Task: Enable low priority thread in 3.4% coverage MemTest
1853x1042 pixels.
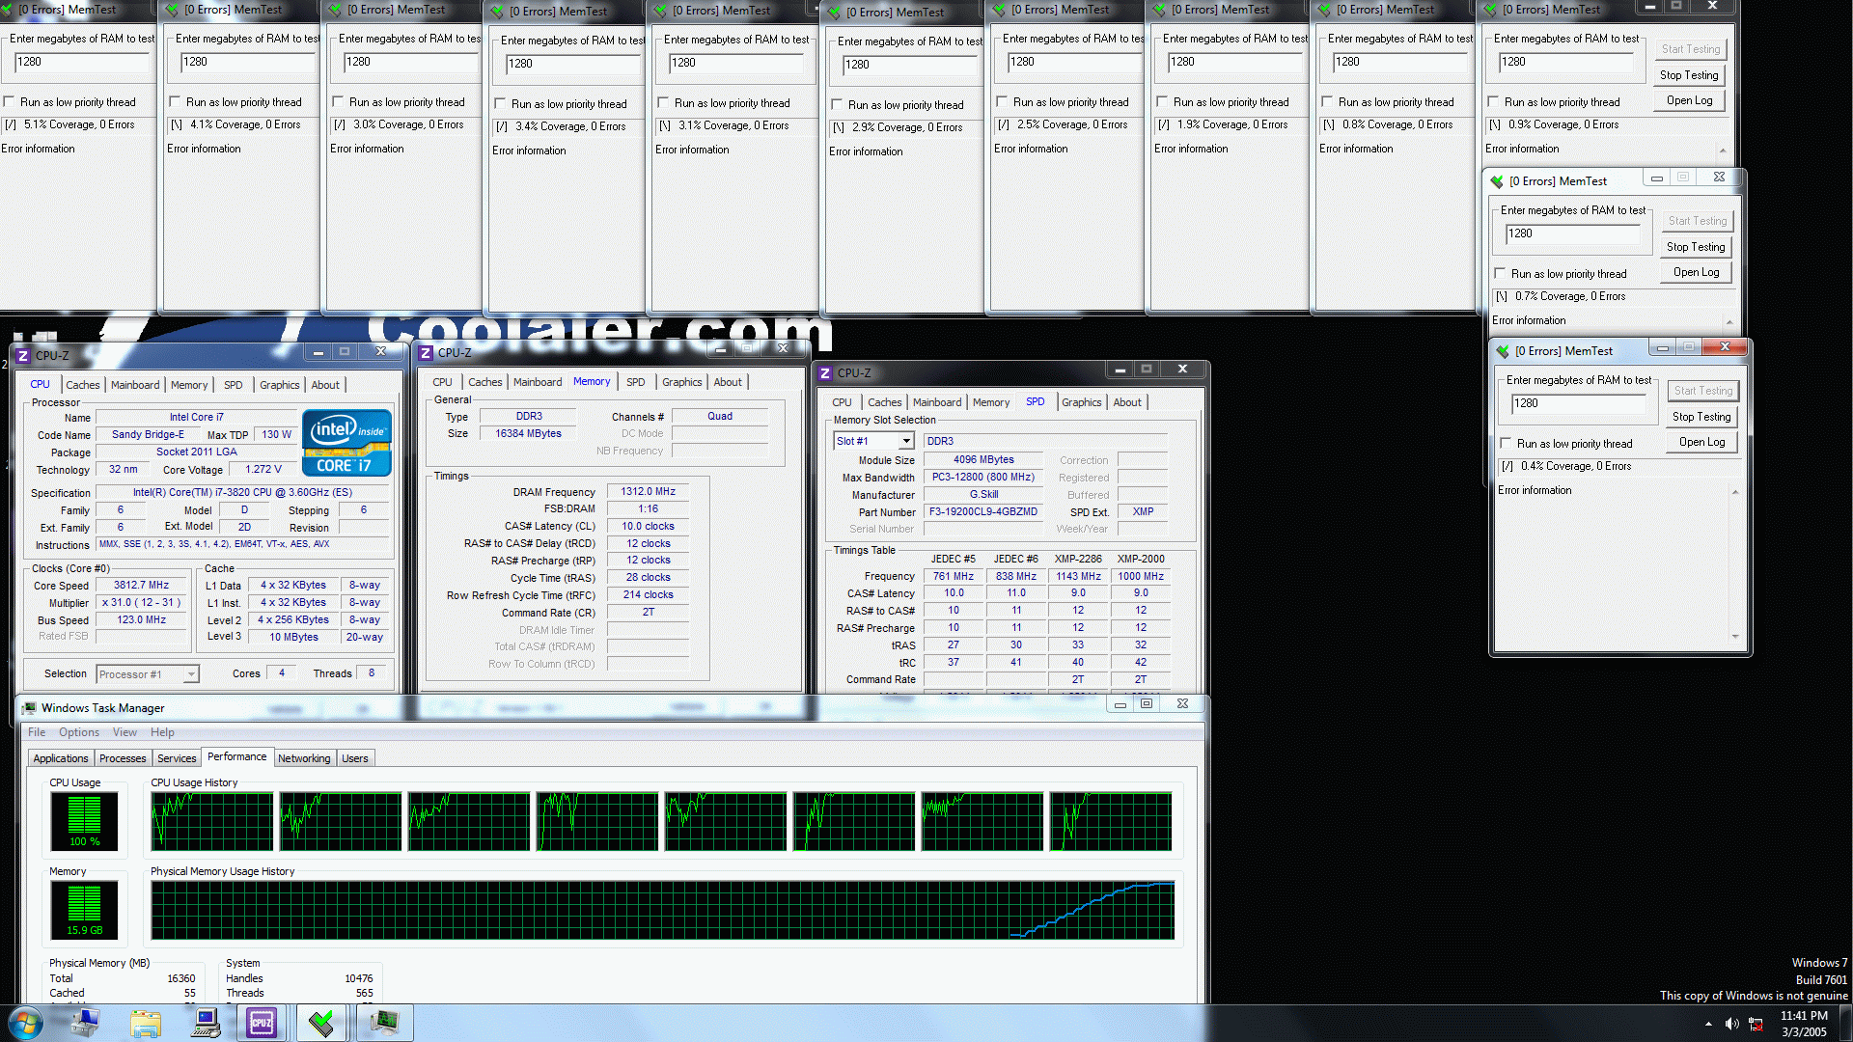Action: tap(500, 104)
